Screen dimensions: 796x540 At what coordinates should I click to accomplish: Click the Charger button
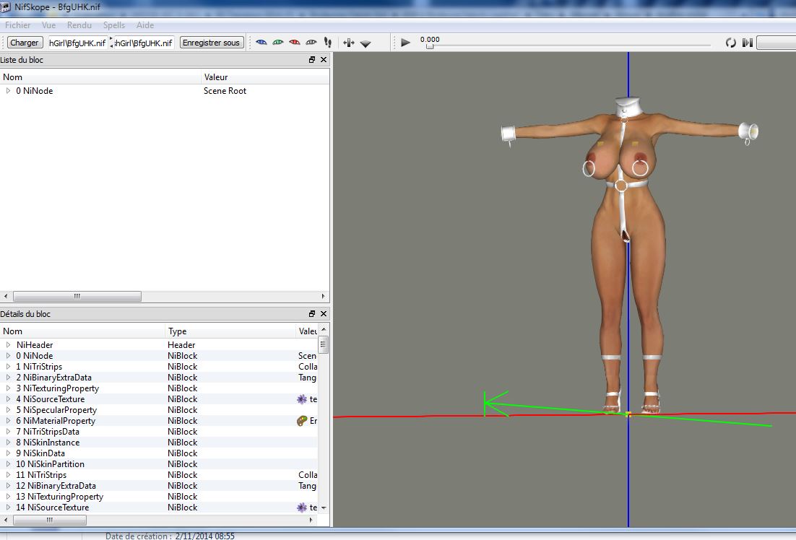pos(25,43)
